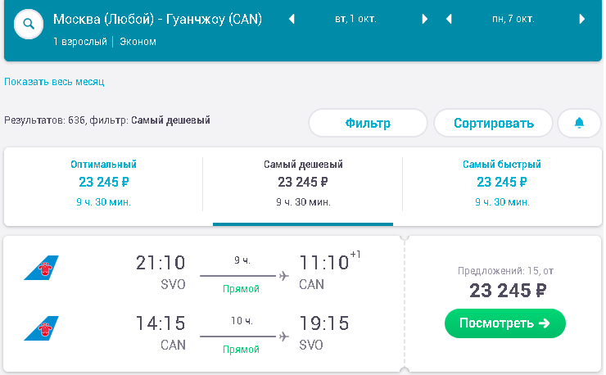This screenshot has height=375, width=606.
Task: Open the Сортировать options
Action: 494,123
